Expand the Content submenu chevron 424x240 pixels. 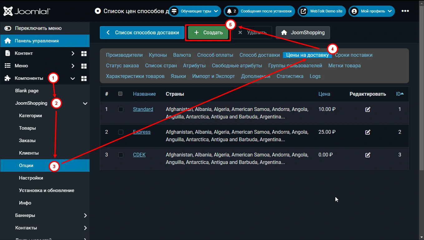(x=73, y=53)
